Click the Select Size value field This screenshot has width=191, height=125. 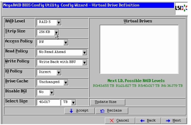(x=48, y=102)
